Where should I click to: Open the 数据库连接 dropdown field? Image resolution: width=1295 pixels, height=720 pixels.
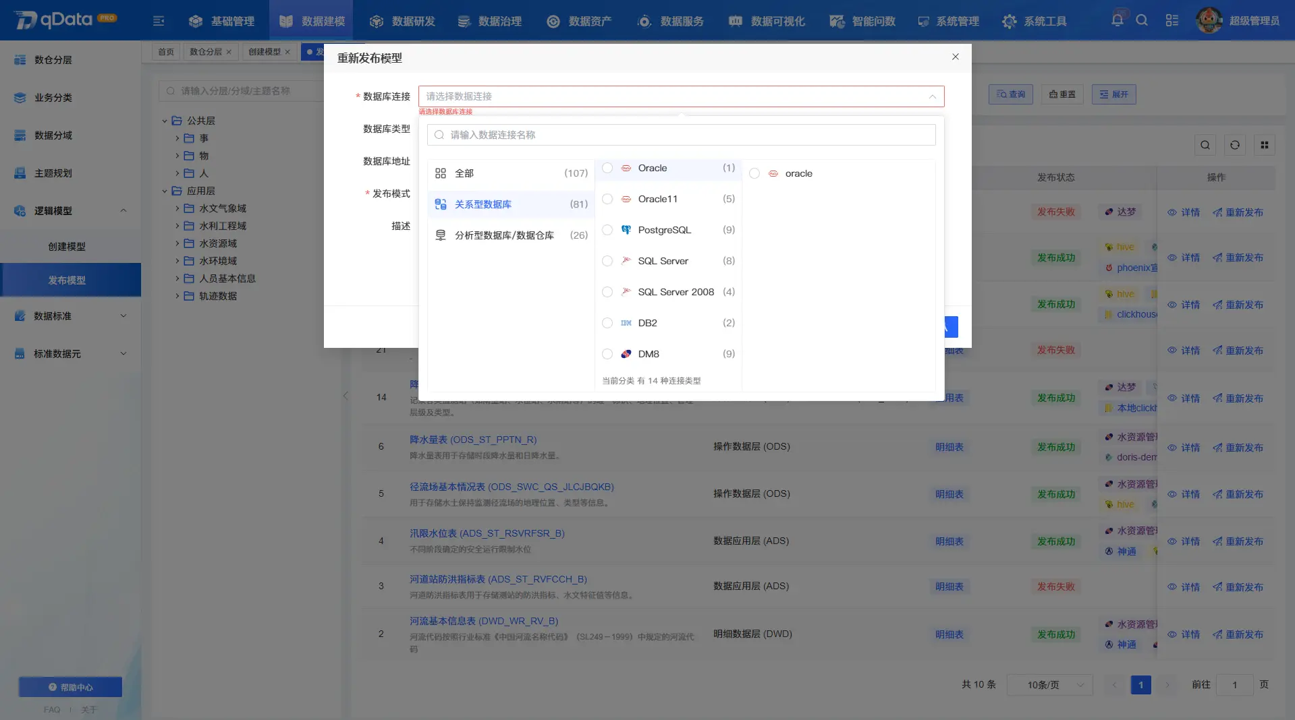[x=681, y=96]
